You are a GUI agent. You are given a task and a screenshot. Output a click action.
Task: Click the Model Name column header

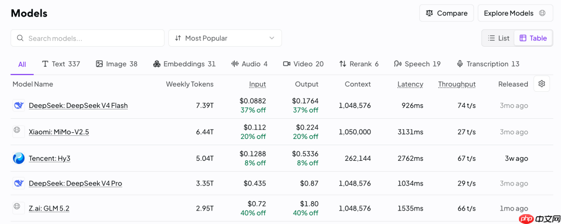pos(33,84)
